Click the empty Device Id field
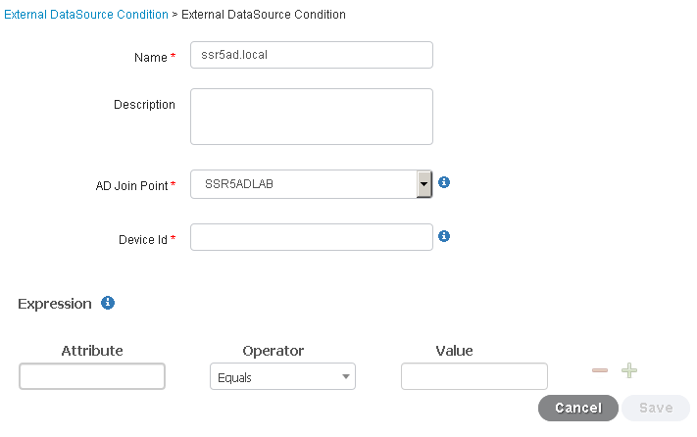The image size is (697, 437). click(312, 237)
